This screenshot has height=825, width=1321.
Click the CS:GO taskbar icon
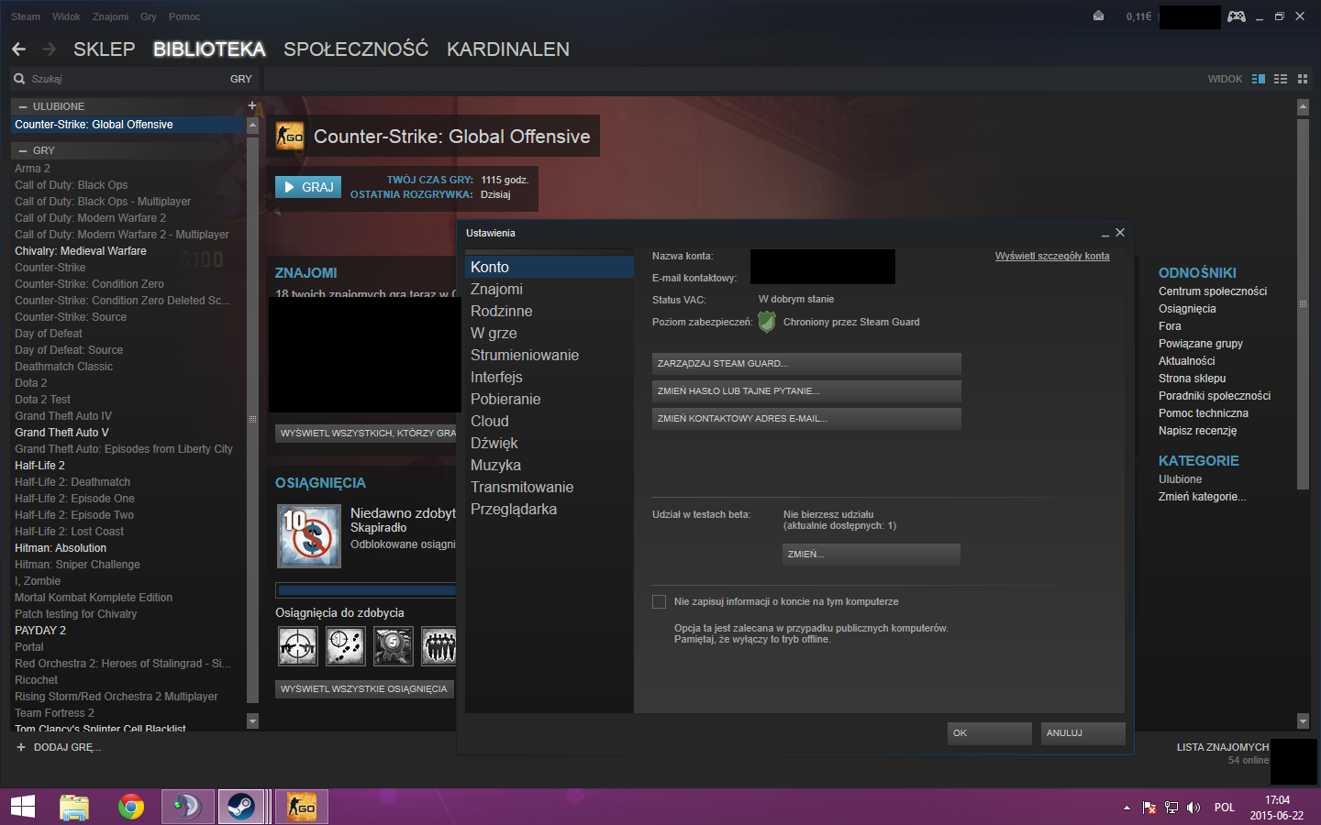[302, 807]
